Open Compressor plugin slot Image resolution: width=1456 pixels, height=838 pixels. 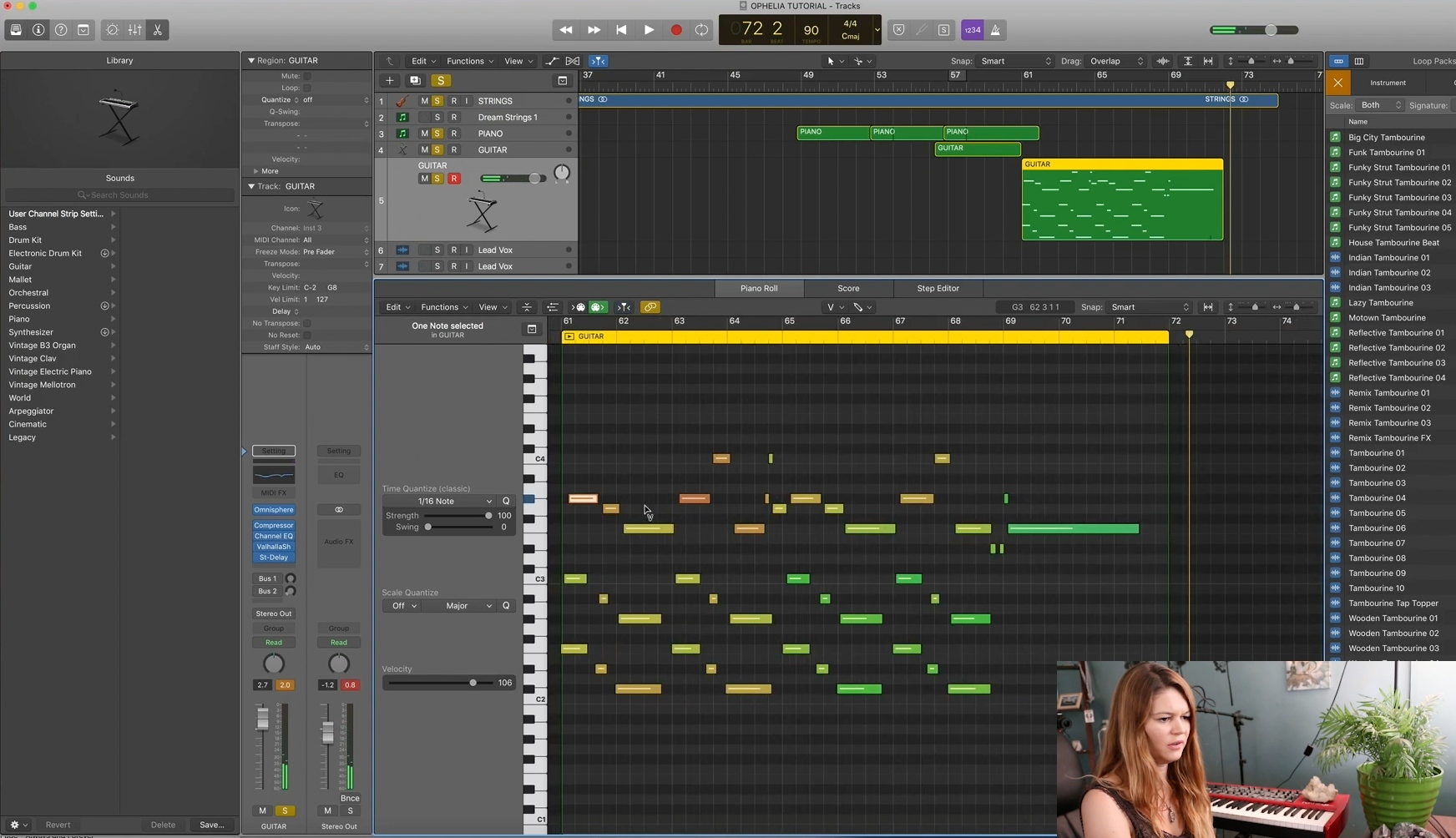(273, 526)
